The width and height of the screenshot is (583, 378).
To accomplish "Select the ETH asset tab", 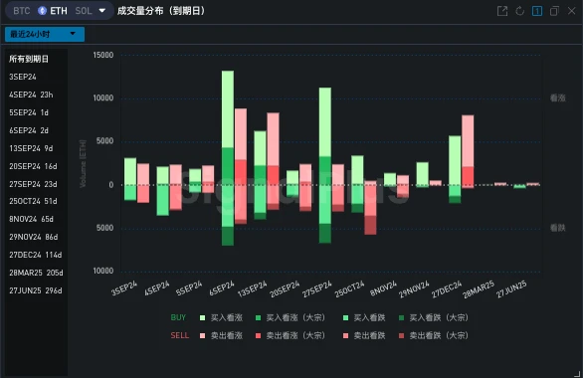I will click(53, 11).
